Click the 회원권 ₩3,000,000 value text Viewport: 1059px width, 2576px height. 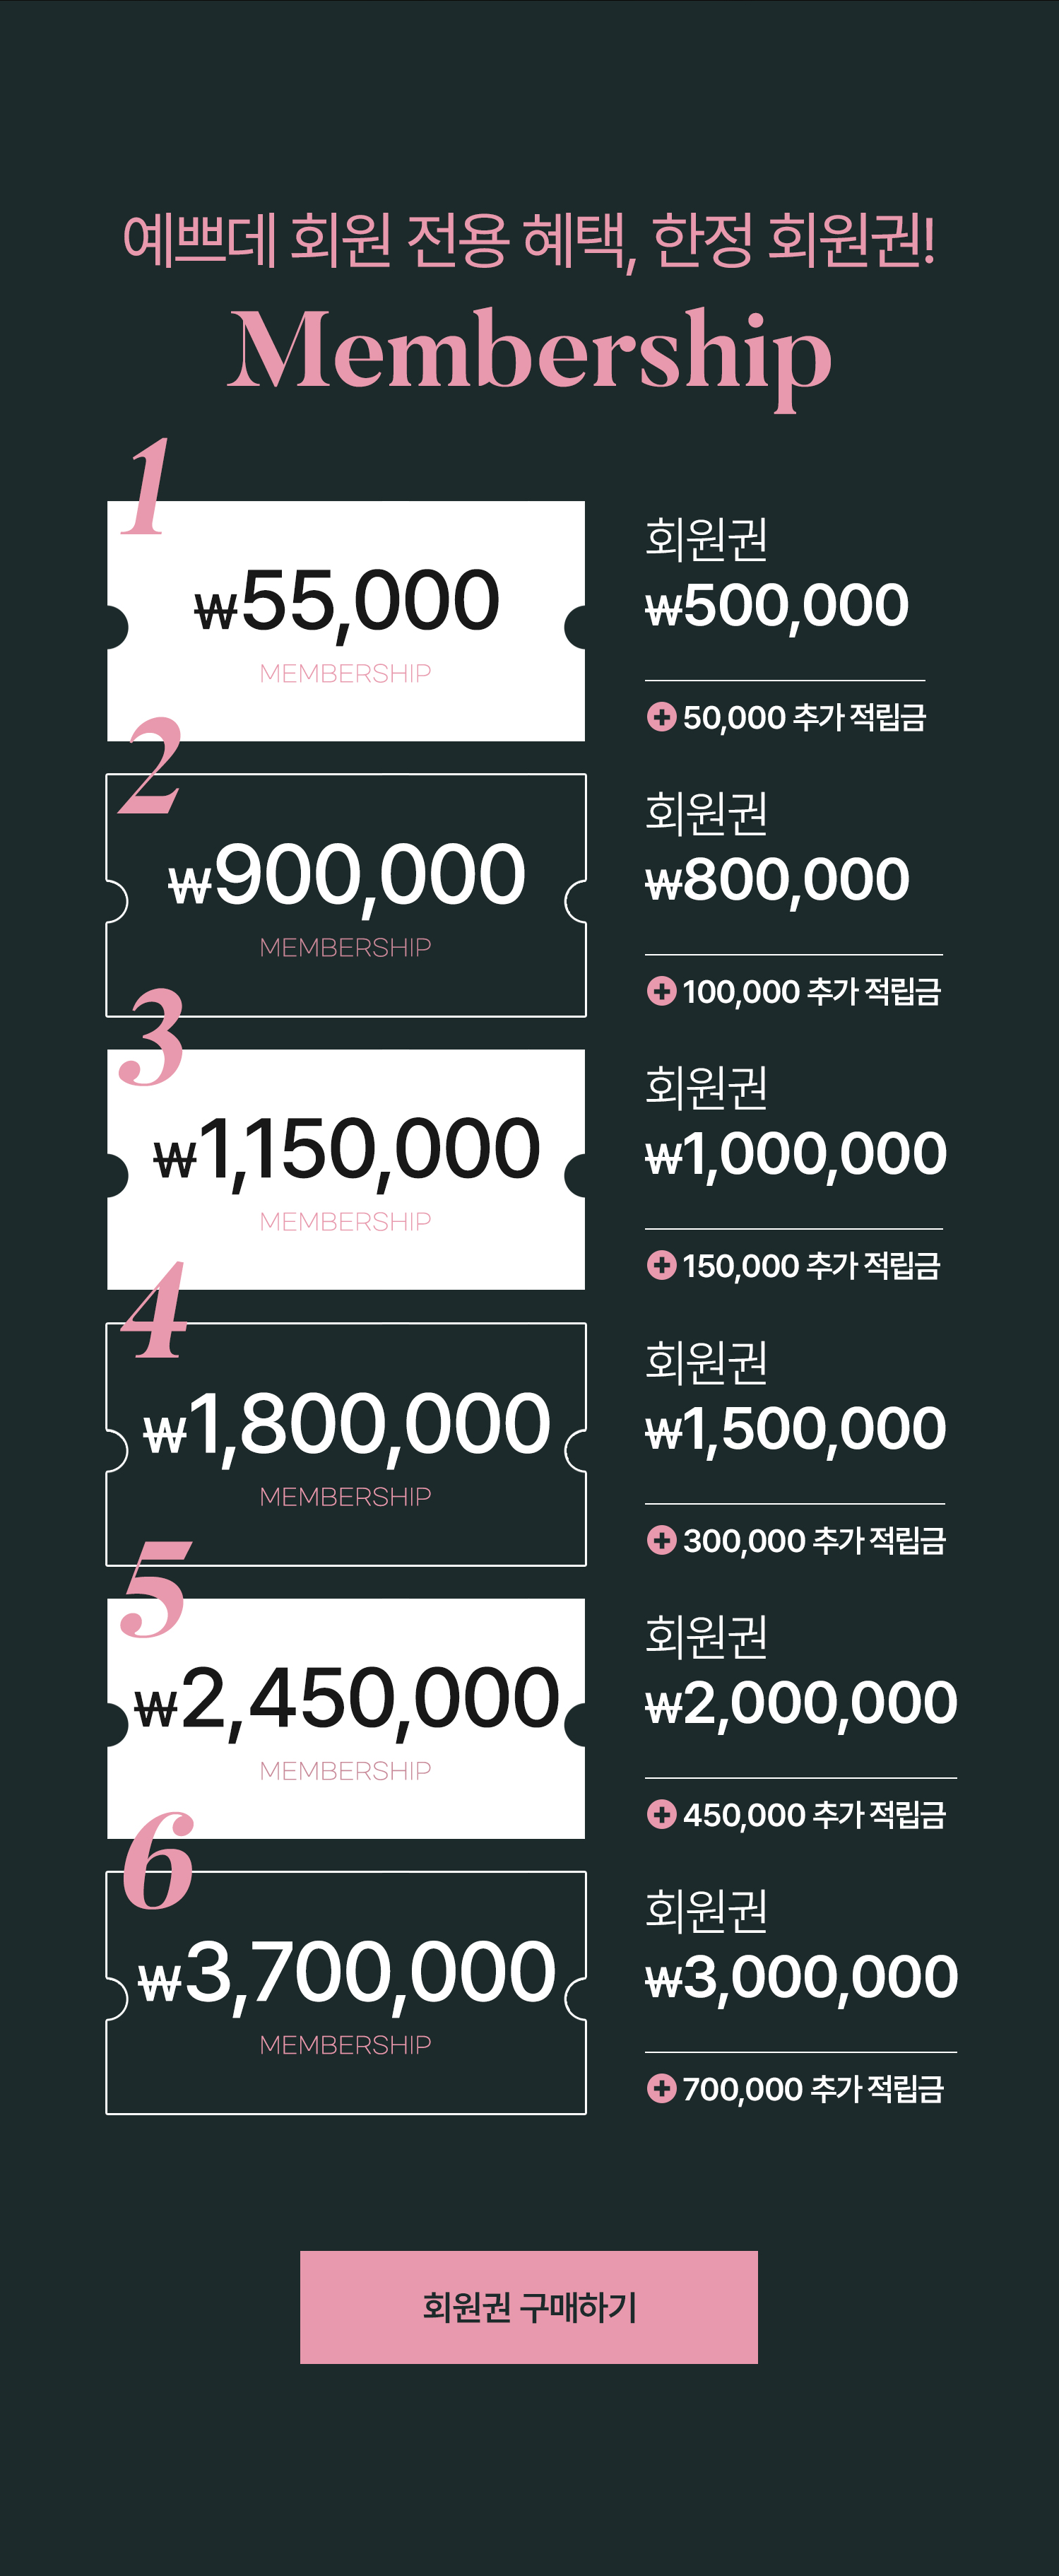801,1948
